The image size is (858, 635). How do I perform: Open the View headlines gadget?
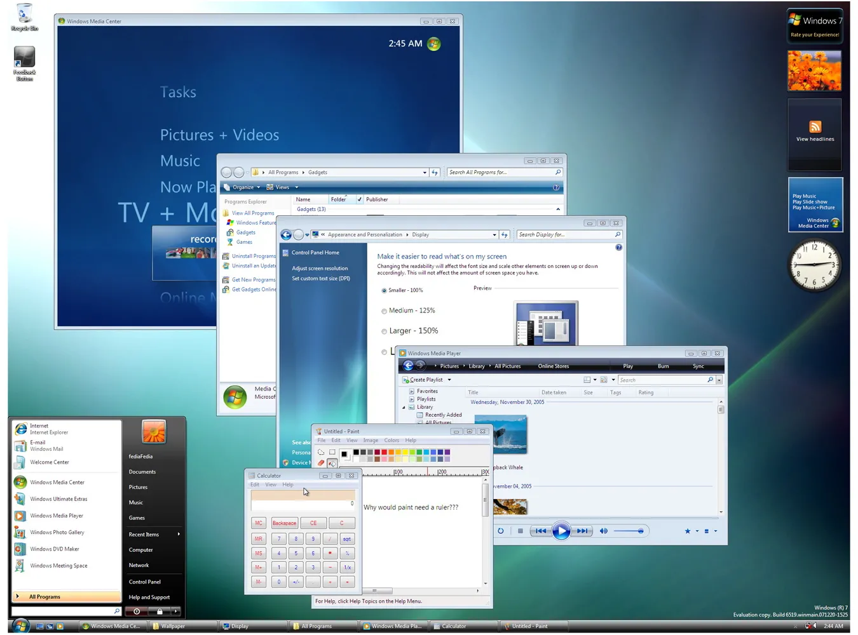[815, 127]
